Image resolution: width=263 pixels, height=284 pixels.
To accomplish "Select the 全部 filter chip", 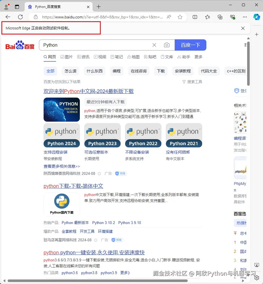I will (x=50, y=71).
